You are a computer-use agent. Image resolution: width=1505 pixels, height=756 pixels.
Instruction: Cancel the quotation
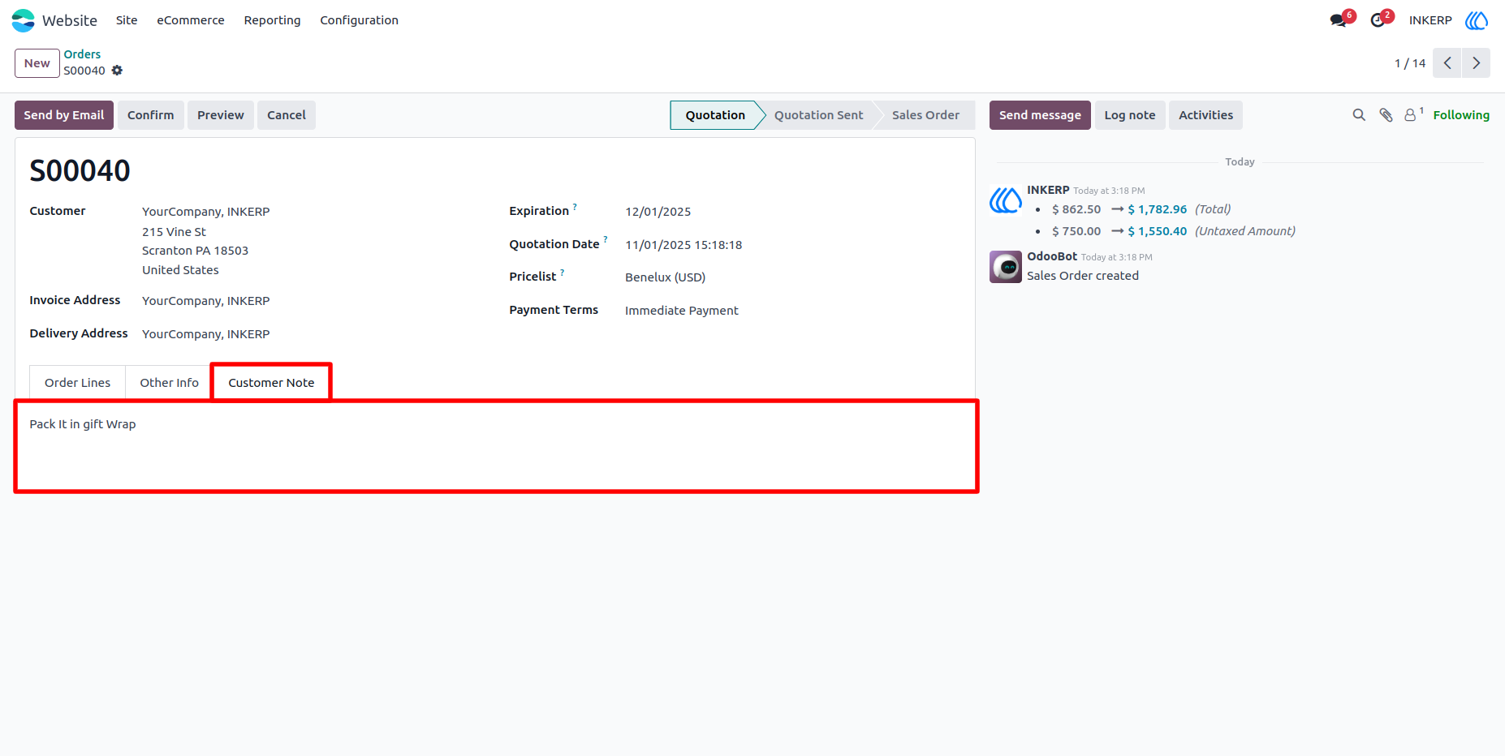coord(287,115)
